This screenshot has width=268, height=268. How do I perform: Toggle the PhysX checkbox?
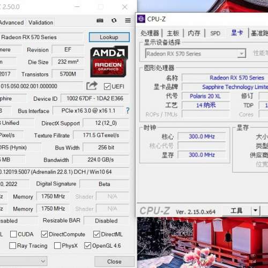pyautogui.click(x=57, y=245)
